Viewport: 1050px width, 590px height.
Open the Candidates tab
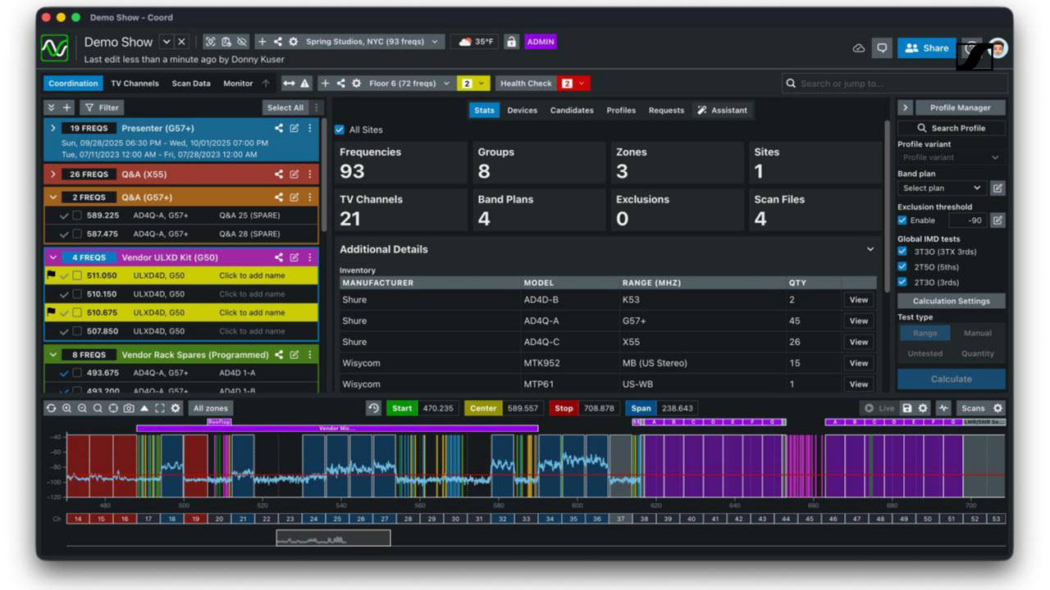tap(572, 111)
